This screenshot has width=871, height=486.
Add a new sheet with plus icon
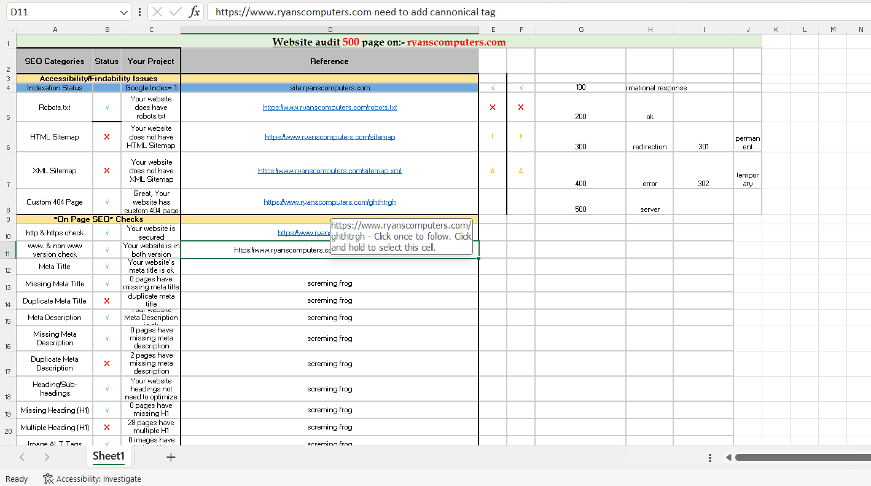coord(171,457)
